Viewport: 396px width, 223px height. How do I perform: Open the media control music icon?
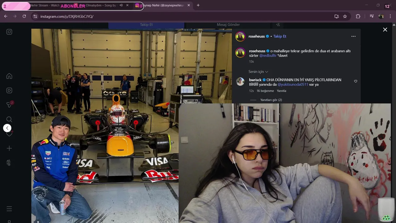tap(372, 16)
